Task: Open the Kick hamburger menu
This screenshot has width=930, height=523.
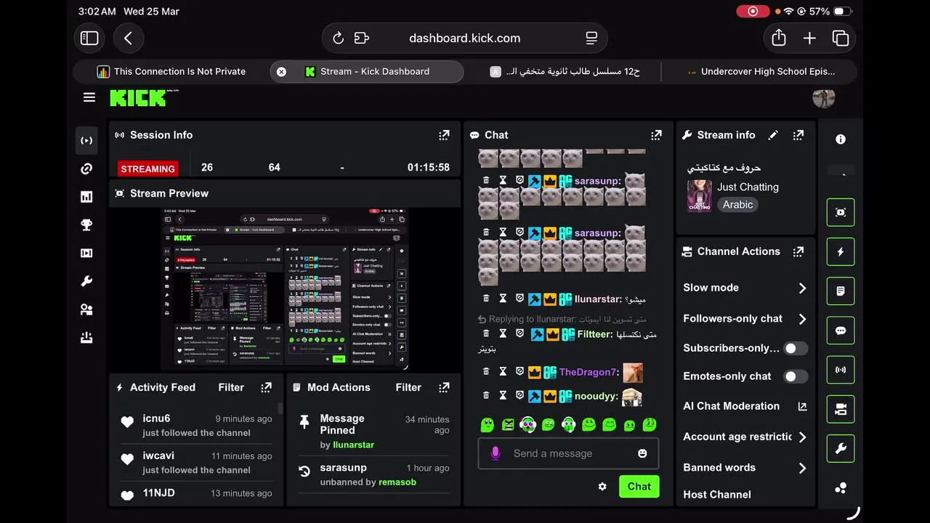Action: click(89, 97)
